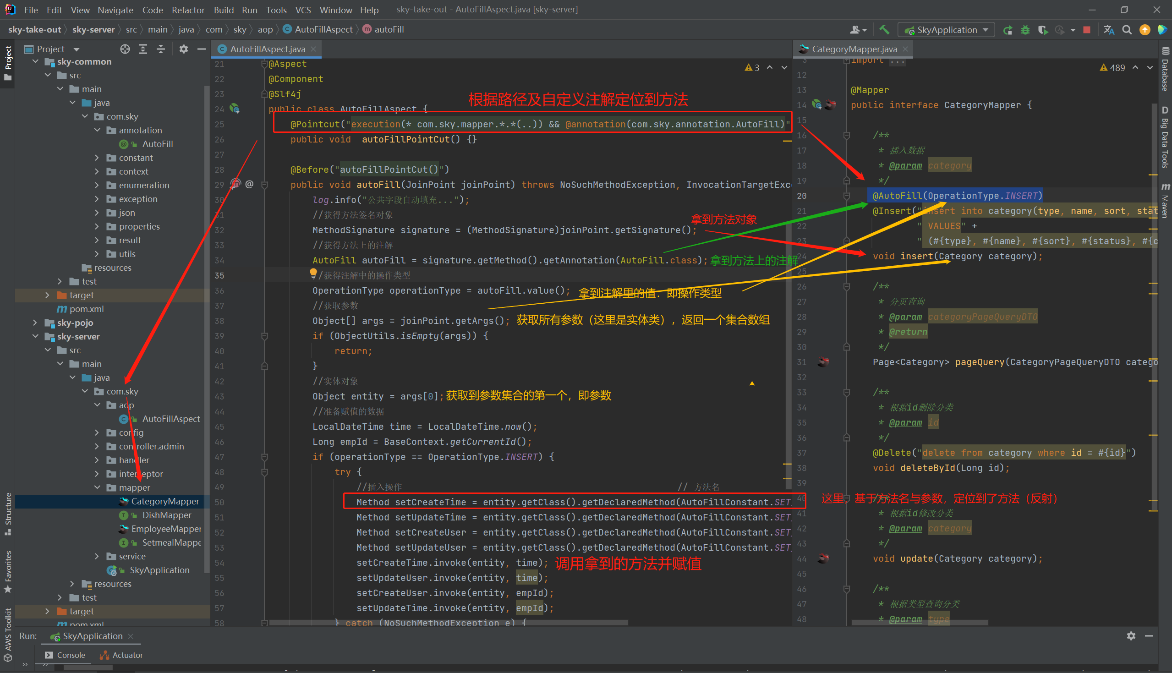Viewport: 1172px width, 673px height.
Task: Switch to the CategoryMapper.java tab
Action: (x=853, y=49)
